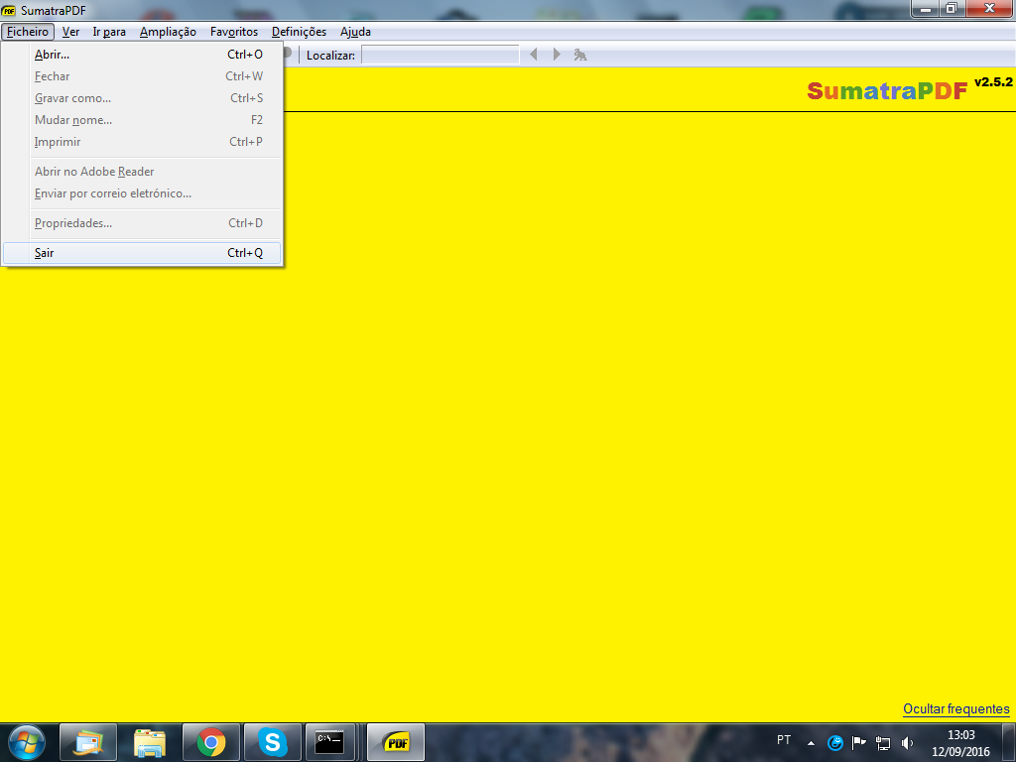Viewport: 1016px width, 762px height.
Task: Toggle the match case search icon
Action: [x=580, y=56]
